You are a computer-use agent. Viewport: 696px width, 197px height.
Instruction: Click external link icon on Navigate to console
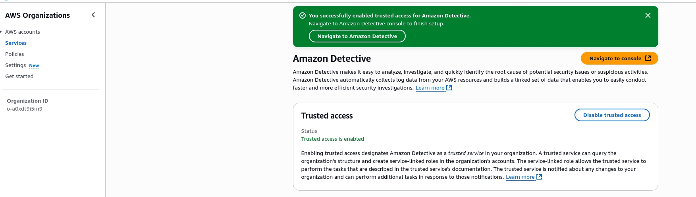[648, 58]
